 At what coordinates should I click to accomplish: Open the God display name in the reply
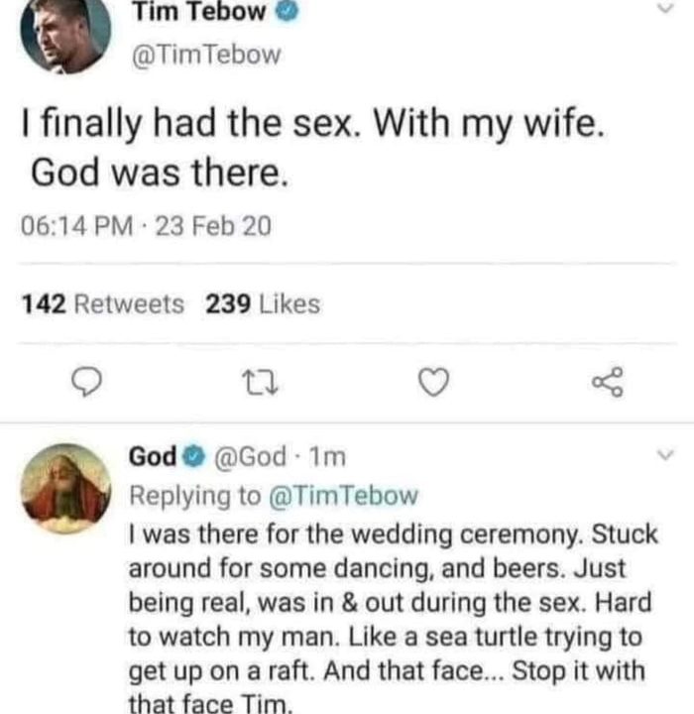tap(151, 457)
